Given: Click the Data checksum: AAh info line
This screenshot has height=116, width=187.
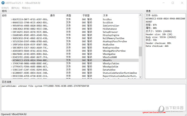Looking at the screenshot, I should tap(157, 46).
